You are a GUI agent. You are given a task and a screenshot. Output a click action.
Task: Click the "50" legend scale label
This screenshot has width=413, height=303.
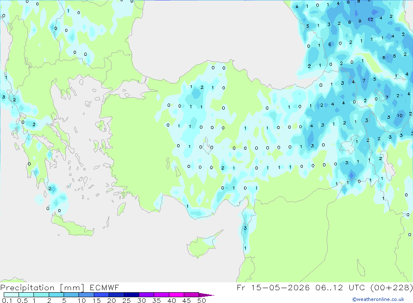(202, 301)
